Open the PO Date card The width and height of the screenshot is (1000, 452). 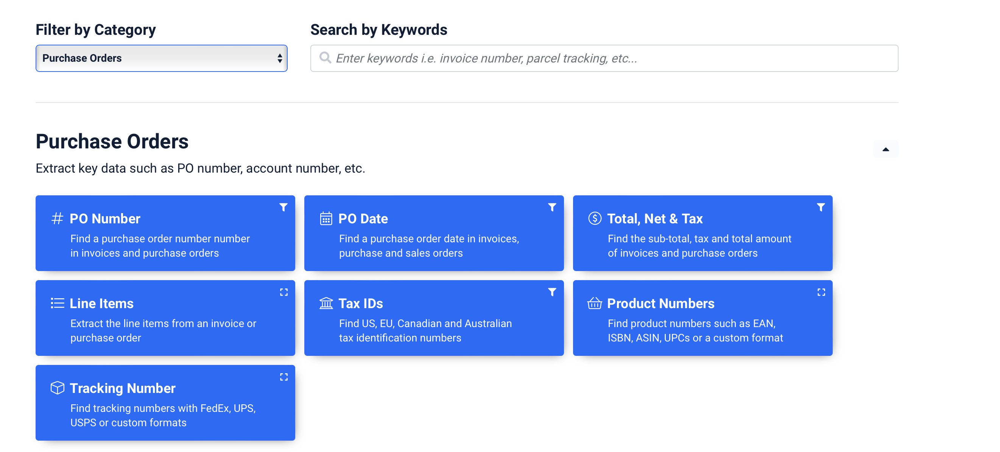click(434, 233)
